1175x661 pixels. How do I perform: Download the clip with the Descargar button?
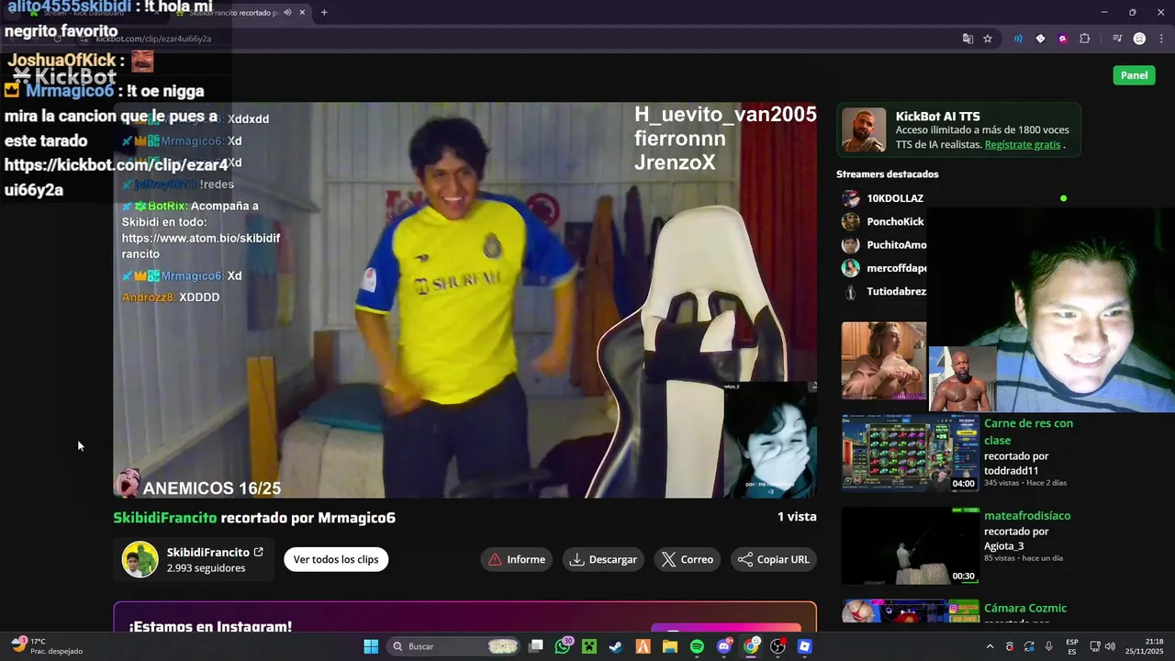pyautogui.click(x=603, y=559)
